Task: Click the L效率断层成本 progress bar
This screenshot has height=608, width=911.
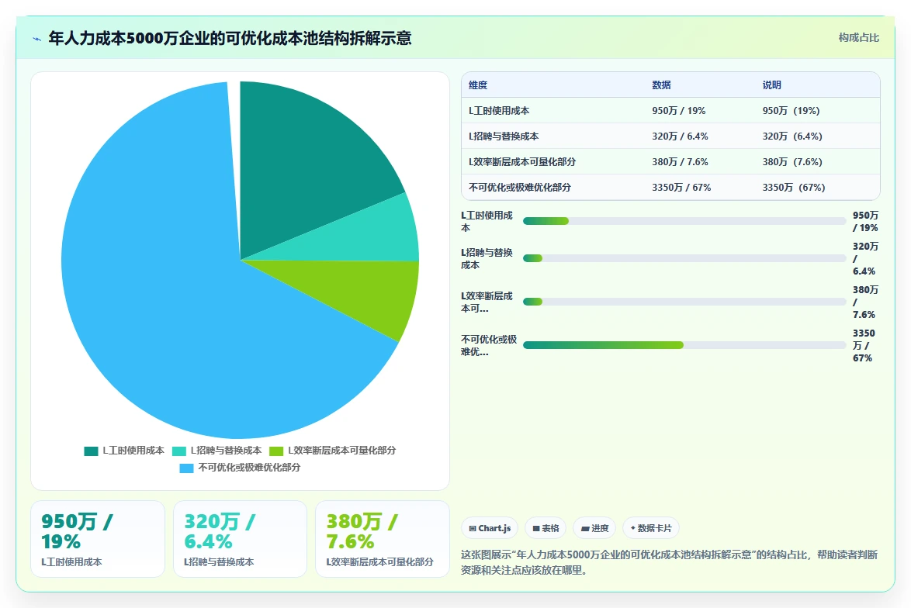Action: pyautogui.click(x=684, y=302)
